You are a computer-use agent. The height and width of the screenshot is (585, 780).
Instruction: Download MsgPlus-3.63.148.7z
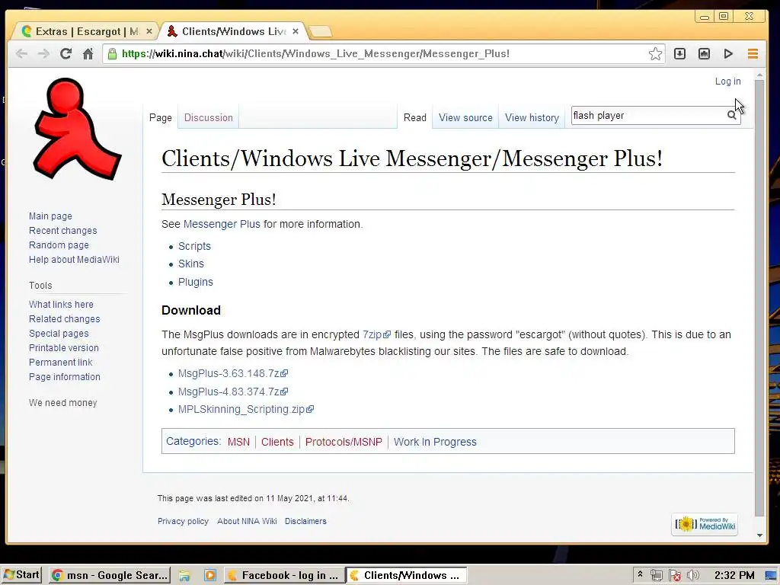[233, 373]
